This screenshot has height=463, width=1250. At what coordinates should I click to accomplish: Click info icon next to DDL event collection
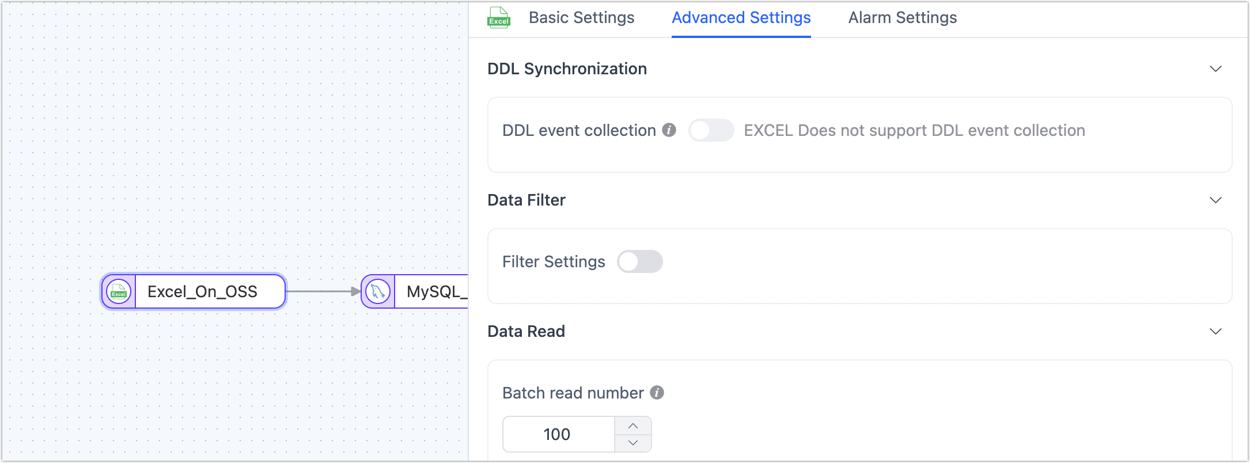(x=669, y=130)
